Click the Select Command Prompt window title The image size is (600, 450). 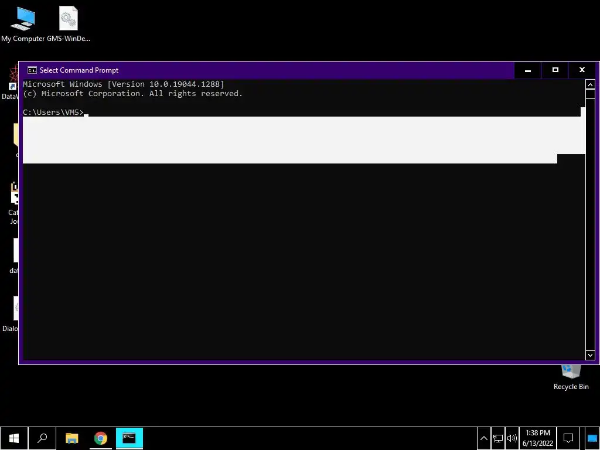coord(79,70)
